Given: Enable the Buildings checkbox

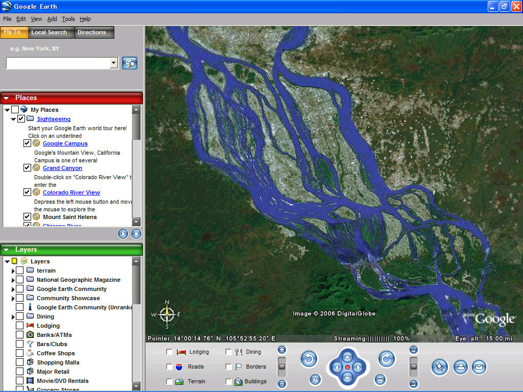Looking at the screenshot, I should click(228, 381).
